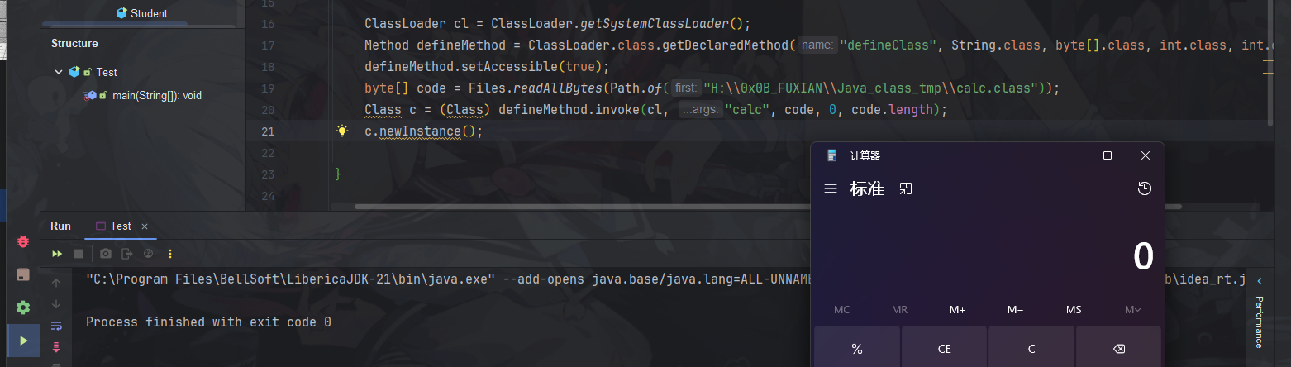The width and height of the screenshot is (1291, 367).
Task: Close the Test run tab
Action: click(x=145, y=226)
